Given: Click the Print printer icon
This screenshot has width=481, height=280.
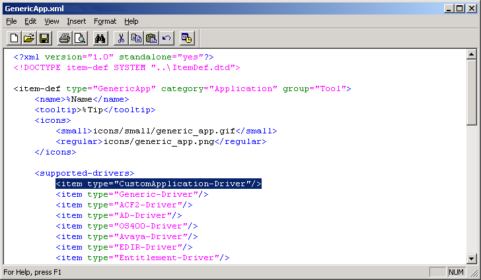Looking at the screenshot, I should coord(65,38).
